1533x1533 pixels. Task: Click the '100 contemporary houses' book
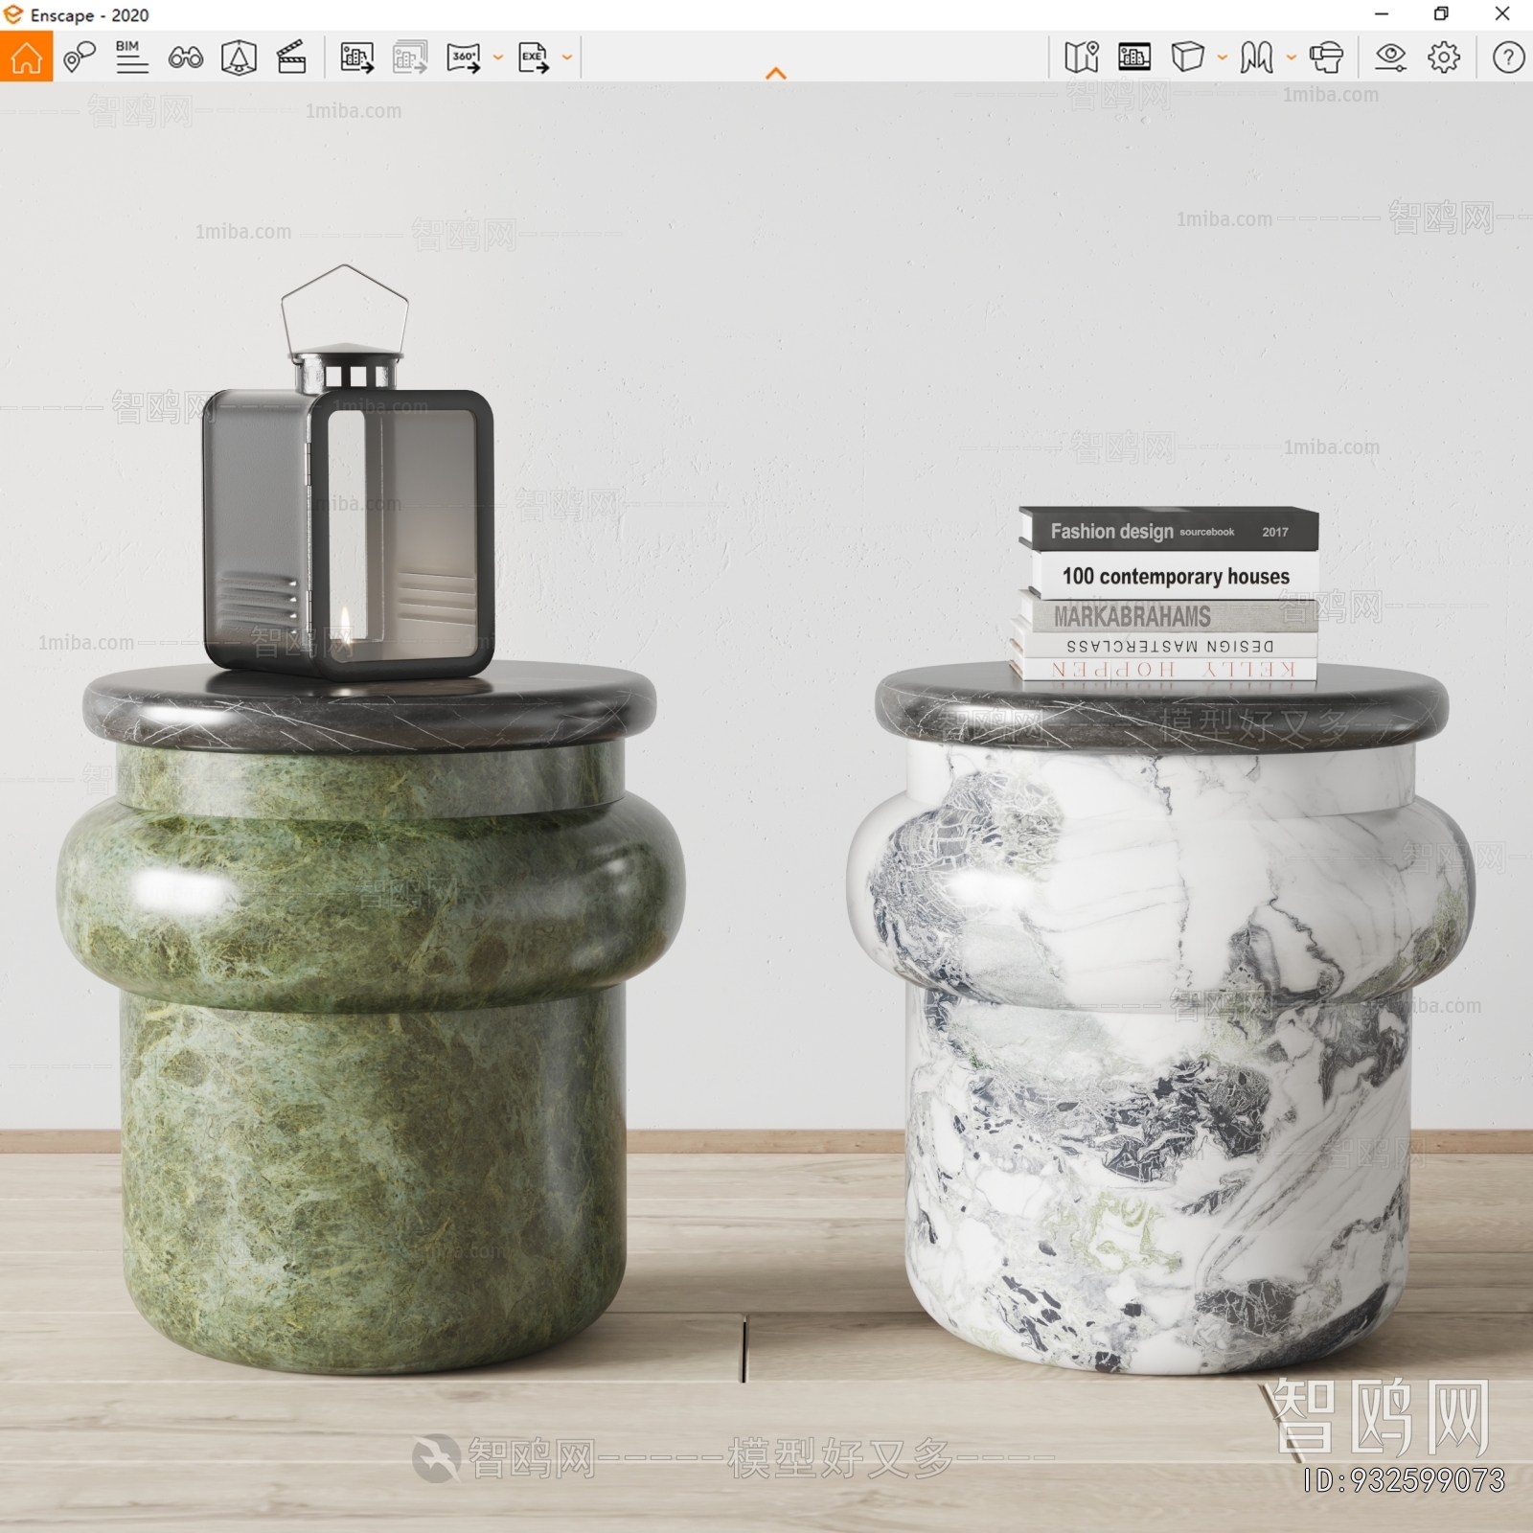[1175, 576]
